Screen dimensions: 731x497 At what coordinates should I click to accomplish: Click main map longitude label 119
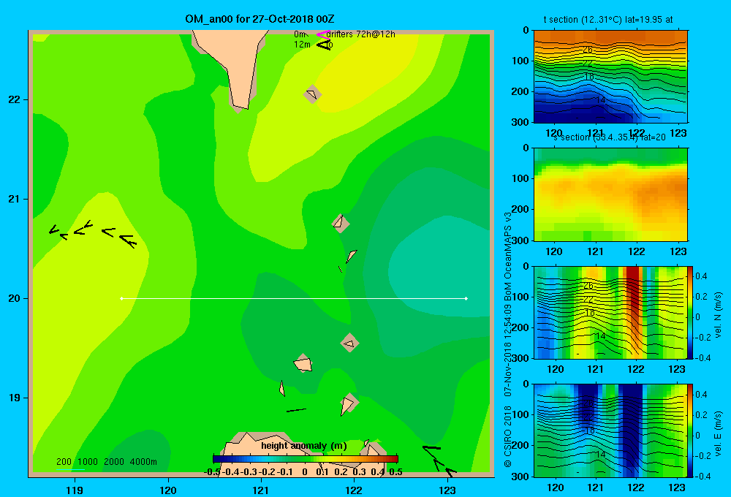coord(75,490)
